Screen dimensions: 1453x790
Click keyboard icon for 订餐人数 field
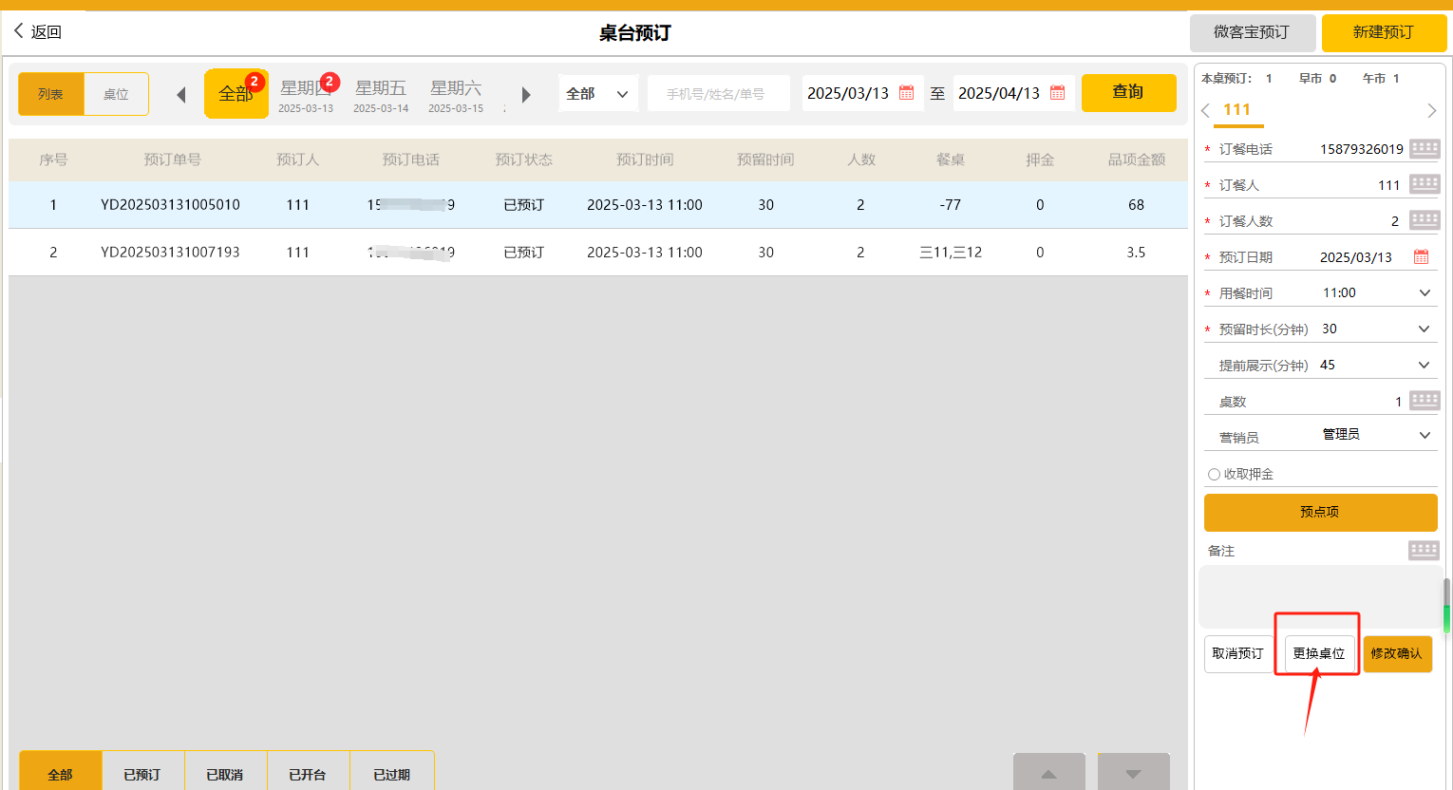click(x=1425, y=220)
